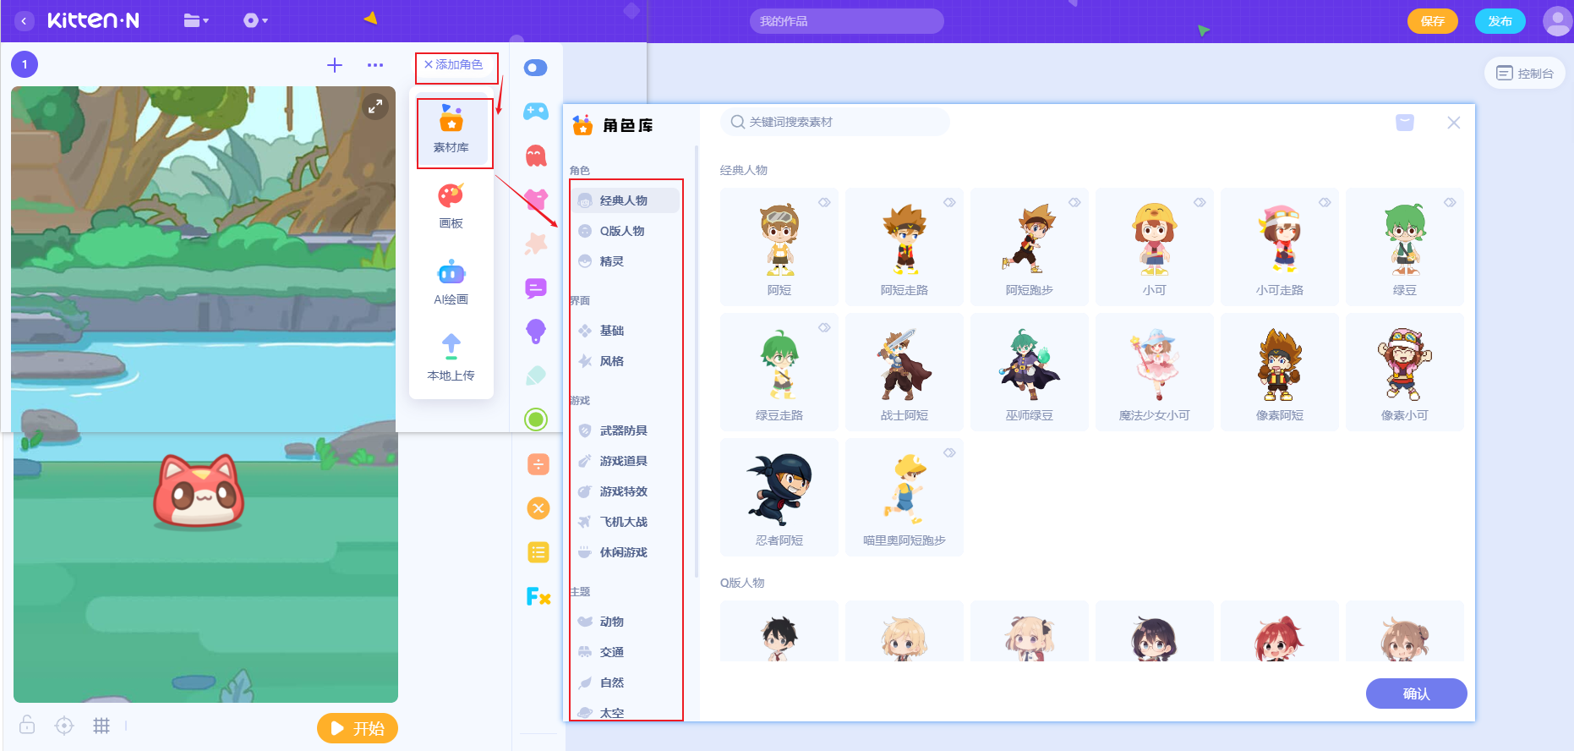Image resolution: width=1574 pixels, height=751 pixels.
Task: Pick the 忍者阿短 character card
Action: (x=779, y=497)
